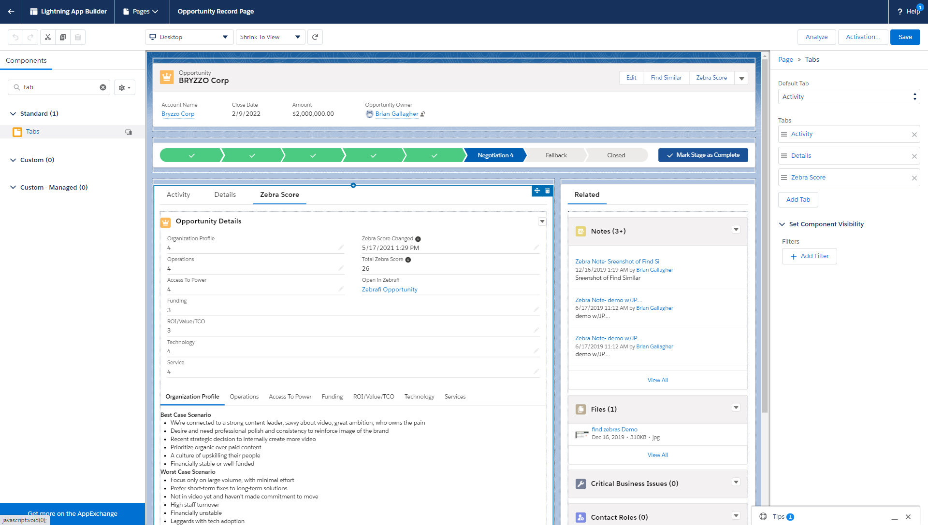Image resolution: width=928 pixels, height=525 pixels.
Task: Click the copy icon in toolbar
Action: [x=63, y=37]
